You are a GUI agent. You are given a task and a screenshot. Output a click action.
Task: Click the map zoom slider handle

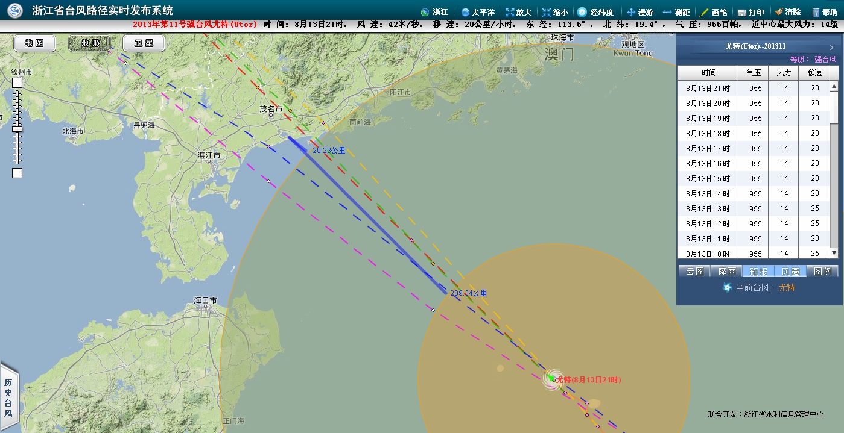point(17,129)
